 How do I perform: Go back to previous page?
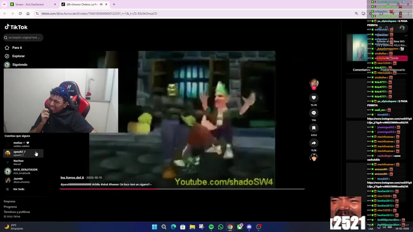coord(5,14)
